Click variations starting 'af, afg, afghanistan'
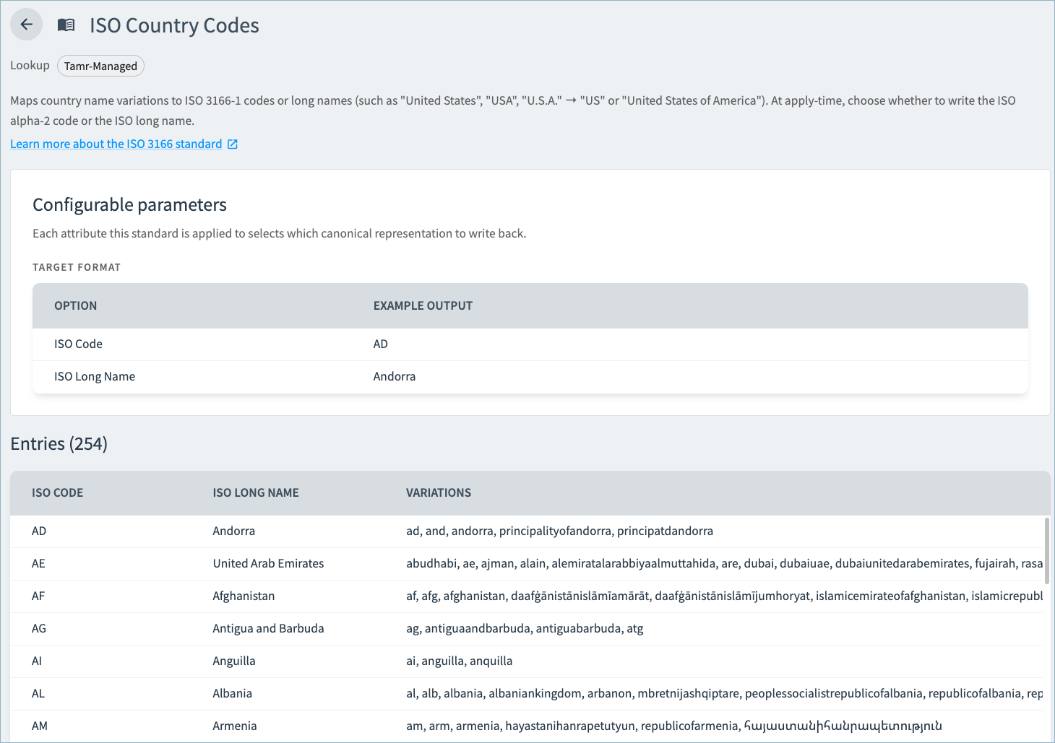1055x743 pixels. point(724,596)
